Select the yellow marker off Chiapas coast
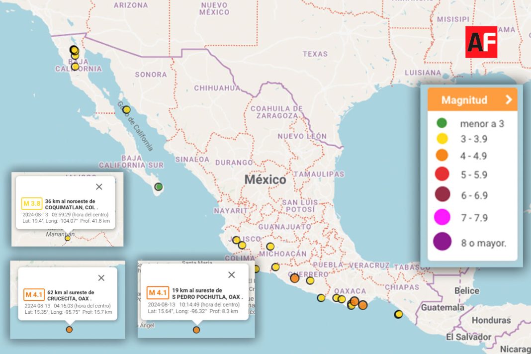531x354 pixels. point(398,314)
